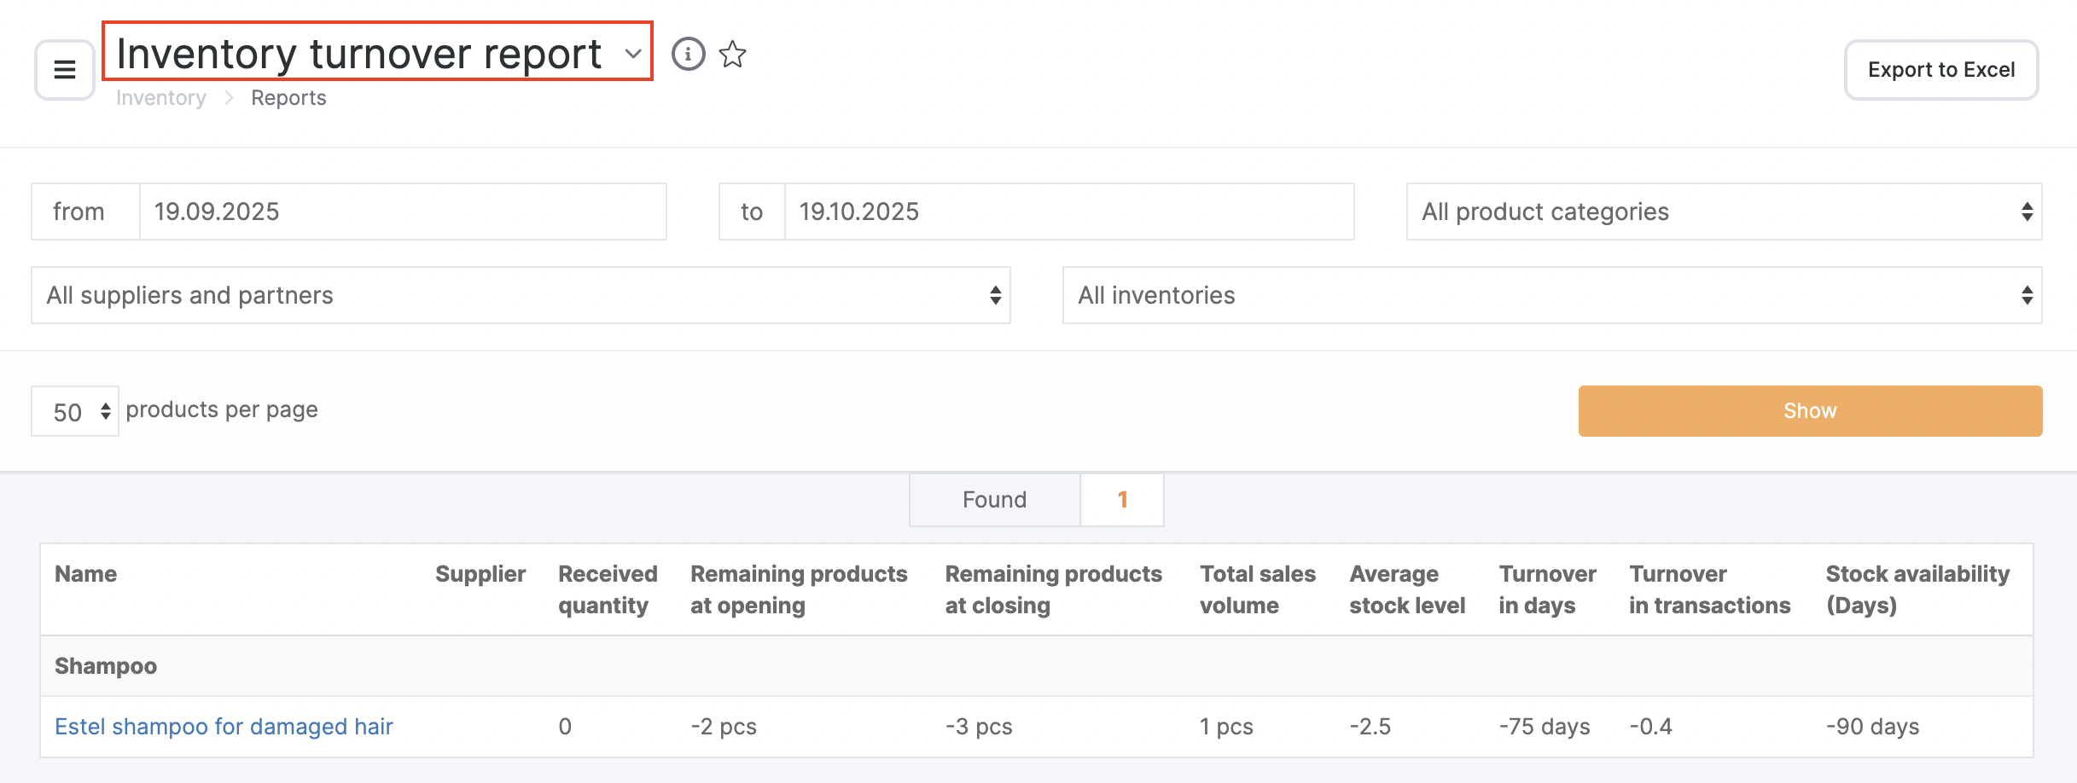Image resolution: width=2077 pixels, height=783 pixels.
Task: Open the Reports breadcrumb link
Action: pyautogui.click(x=288, y=98)
